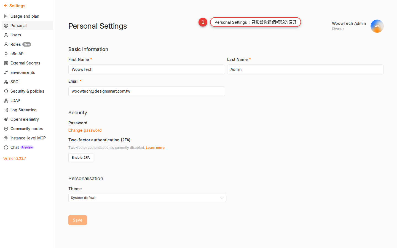
Task: Click the Last Name input field
Action: [305, 69]
